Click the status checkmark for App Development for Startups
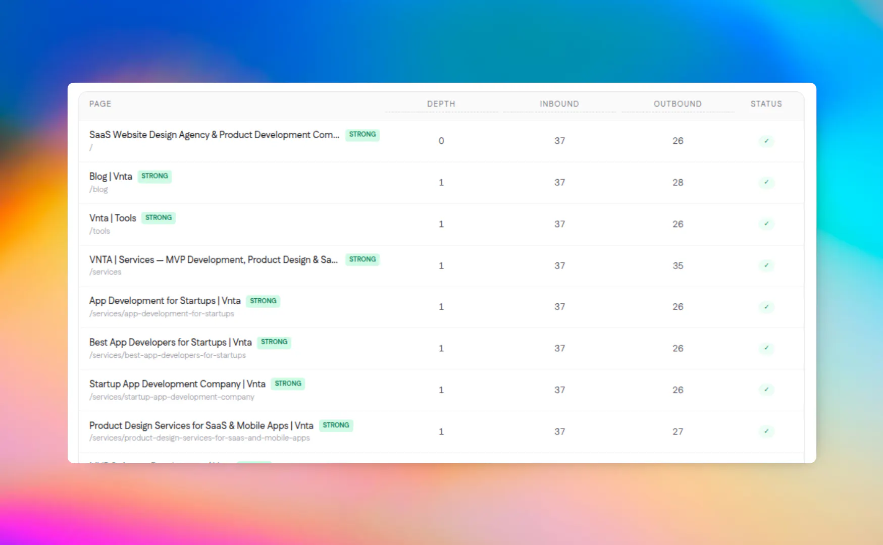Screen dimensions: 883x545 click(x=766, y=307)
